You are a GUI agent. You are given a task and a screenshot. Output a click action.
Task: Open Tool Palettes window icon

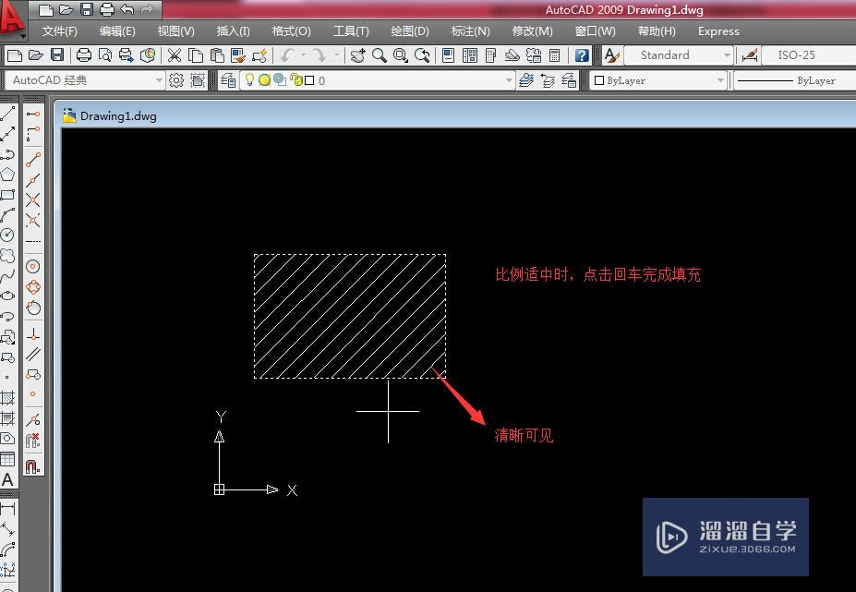(490, 55)
